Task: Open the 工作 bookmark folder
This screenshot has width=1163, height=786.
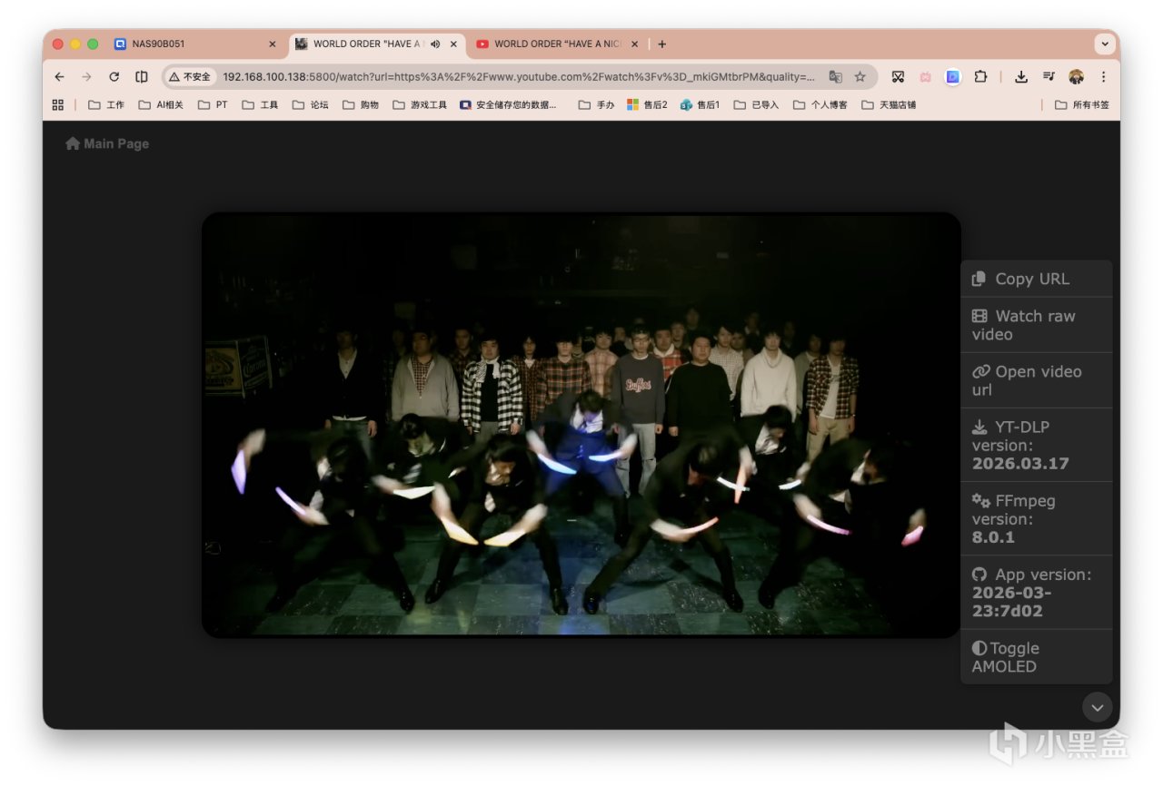Action: 106,104
